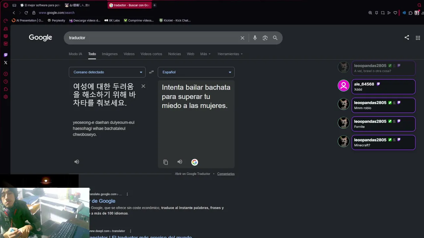Open options for translate.google.com result
Screen dimensions: 424x238
pos(127,194)
